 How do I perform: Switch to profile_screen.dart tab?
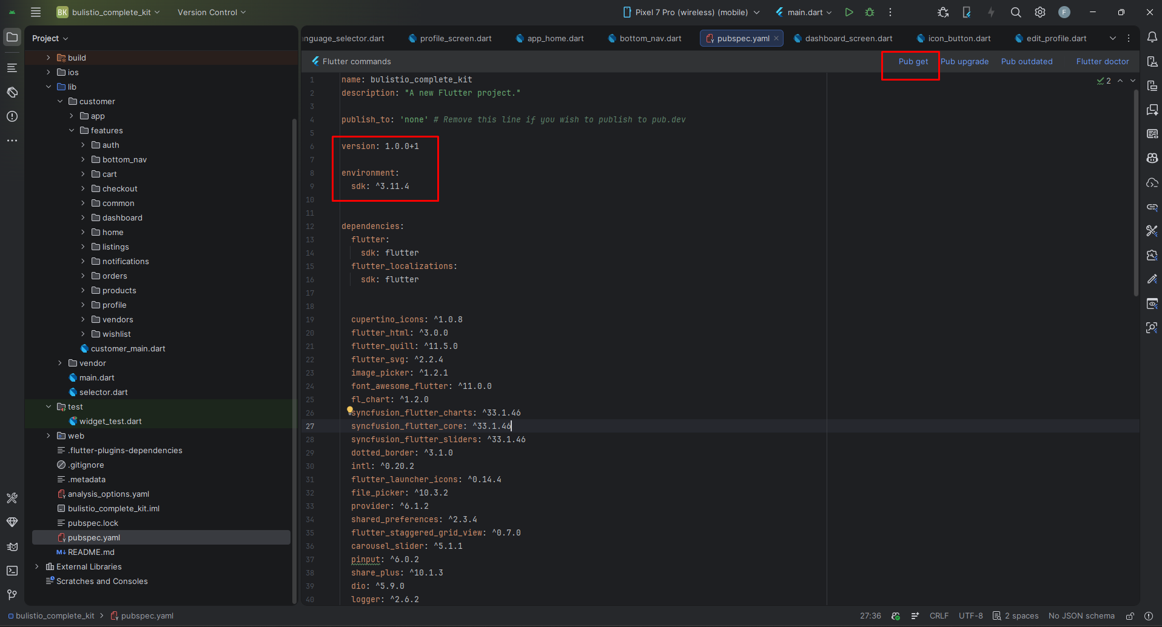tap(450, 38)
